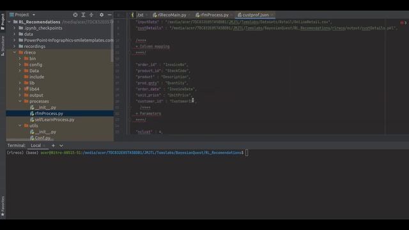Open Project panel gear settings
The width and height of the screenshot is (409, 230).
pos(102,15)
